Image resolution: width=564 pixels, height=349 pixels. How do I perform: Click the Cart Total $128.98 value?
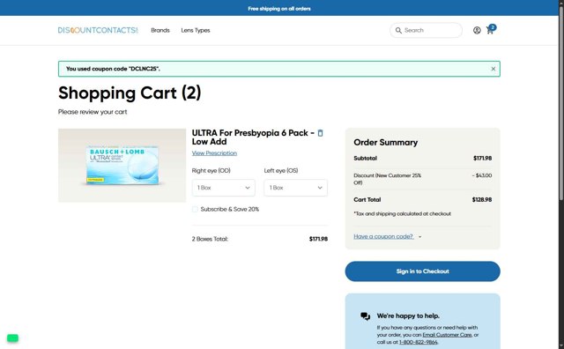click(x=482, y=199)
